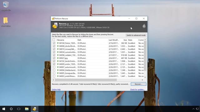This screenshot has width=200, height=112.
Task: Check the 04005_loneguardia file checkbox
Action: point(54,73)
